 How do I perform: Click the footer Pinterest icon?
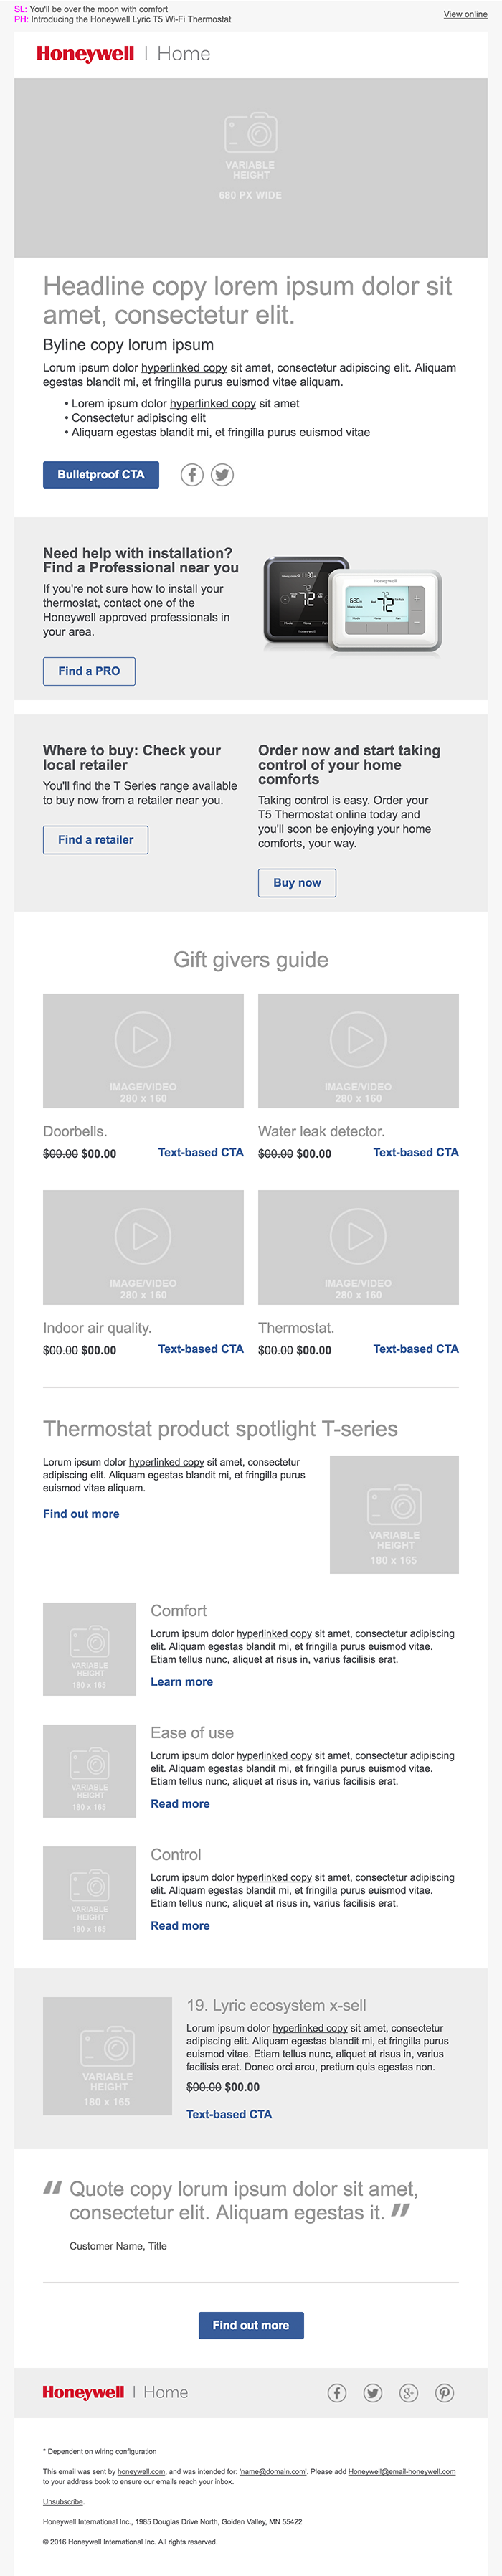445,2393
